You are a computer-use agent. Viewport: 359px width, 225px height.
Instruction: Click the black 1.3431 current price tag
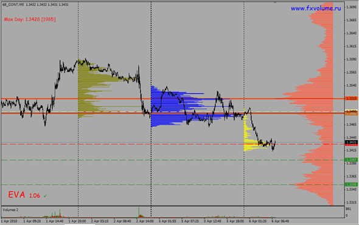[352, 142]
